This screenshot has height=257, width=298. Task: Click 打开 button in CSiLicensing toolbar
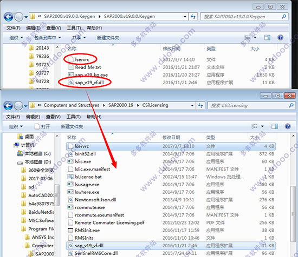coord(43,126)
